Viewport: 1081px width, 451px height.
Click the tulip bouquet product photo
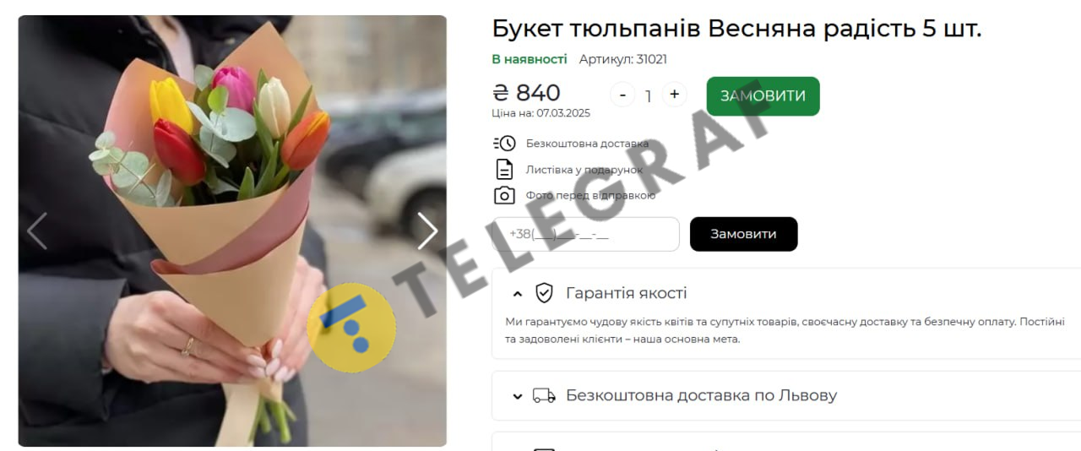[x=232, y=231]
